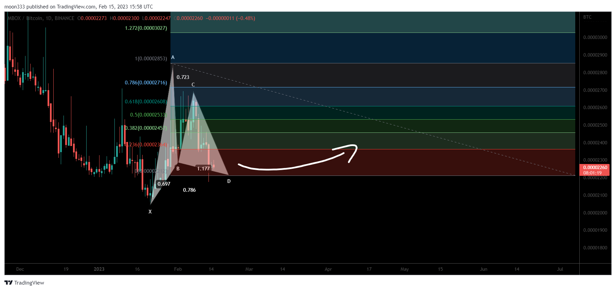The image size is (616, 290).
Task: Click price axis label 0.00002400
Action: (595, 143)
